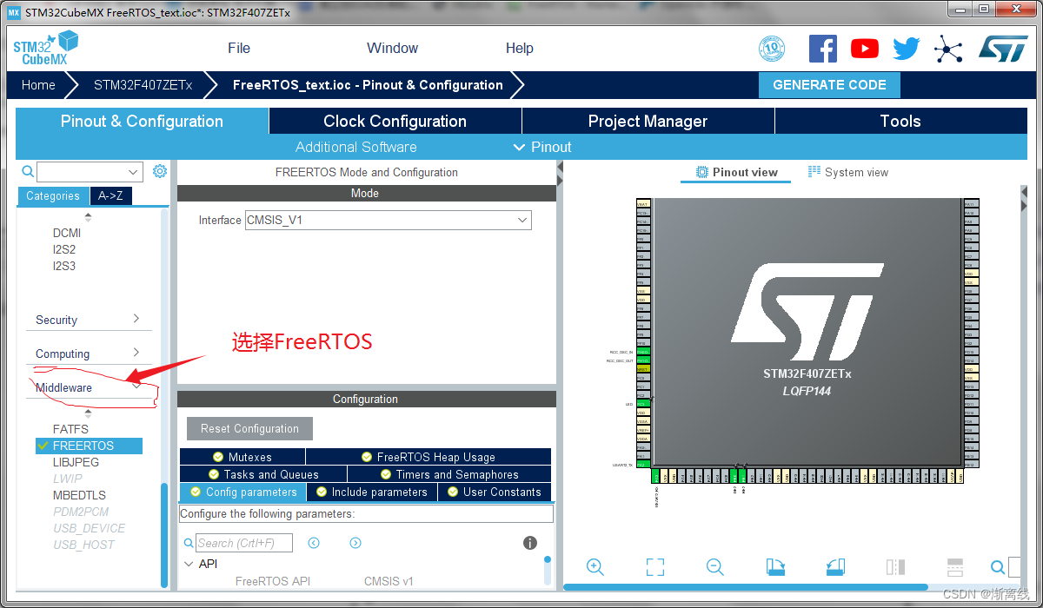Select FATFS in the middleware list
The height and width of the screenshot is (608, 1043).
coord(70,429)
